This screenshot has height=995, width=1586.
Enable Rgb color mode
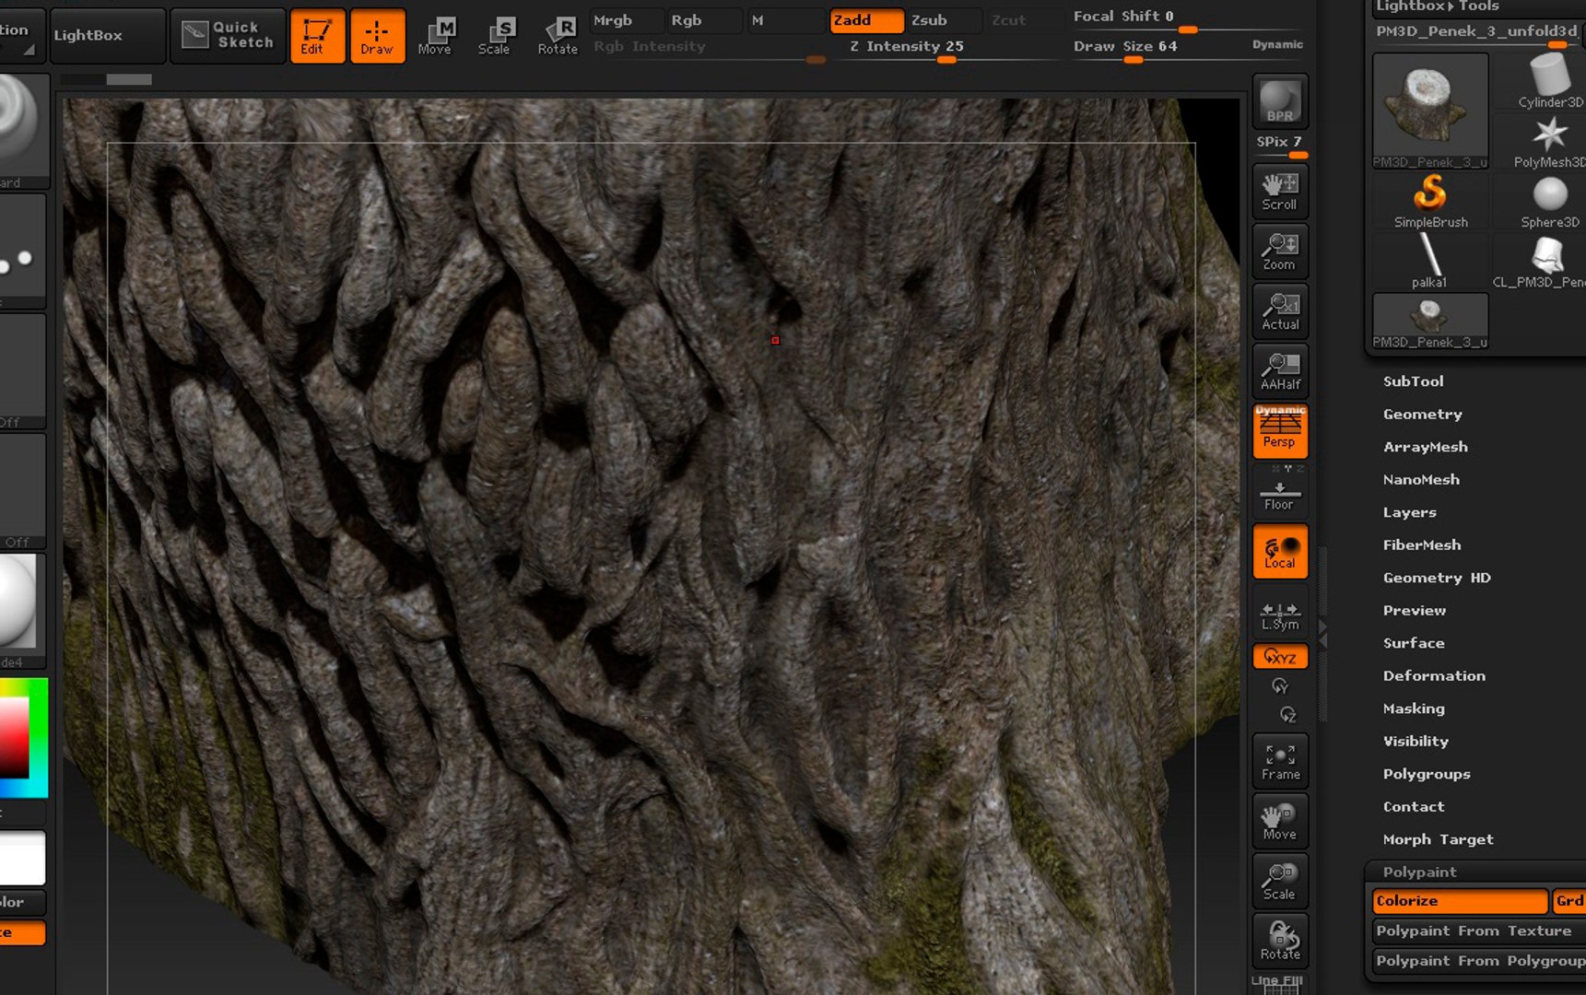[703, 20]
